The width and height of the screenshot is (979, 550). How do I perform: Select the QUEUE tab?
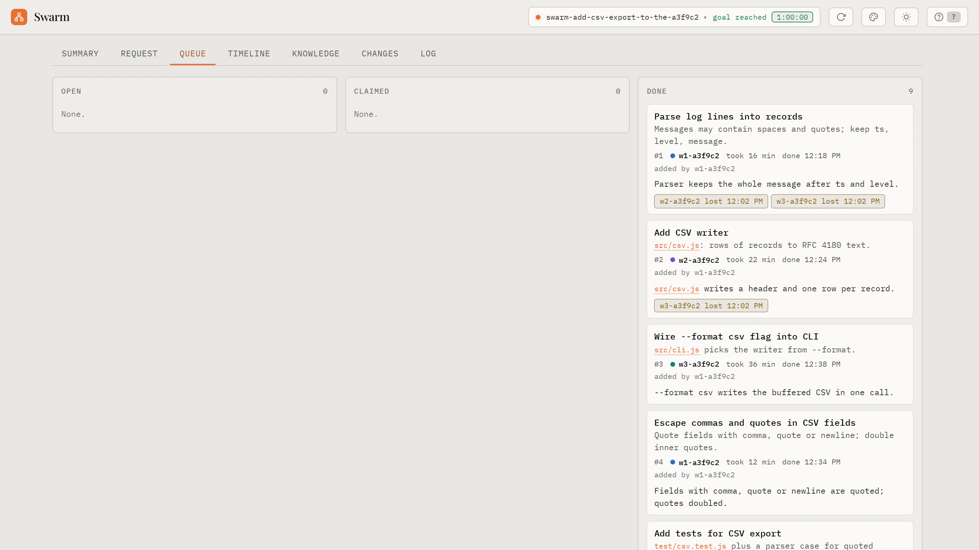(x=193, y=54)
